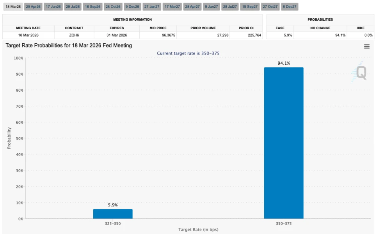Choose the 16 Sep26 meeting tab

pos(92,7)
